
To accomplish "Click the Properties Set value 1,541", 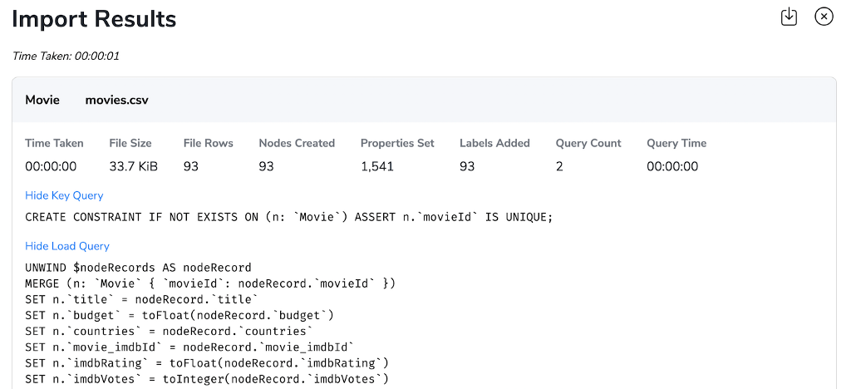I will [x=377, y=166].
